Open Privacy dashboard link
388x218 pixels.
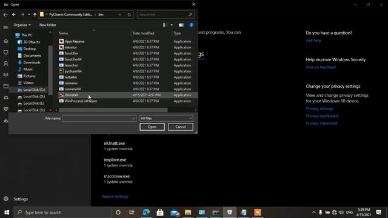[322, 116]
